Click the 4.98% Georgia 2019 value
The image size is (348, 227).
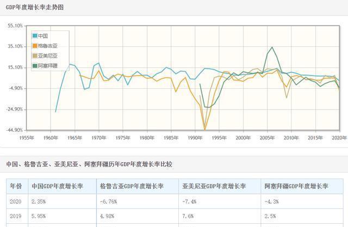107,216
